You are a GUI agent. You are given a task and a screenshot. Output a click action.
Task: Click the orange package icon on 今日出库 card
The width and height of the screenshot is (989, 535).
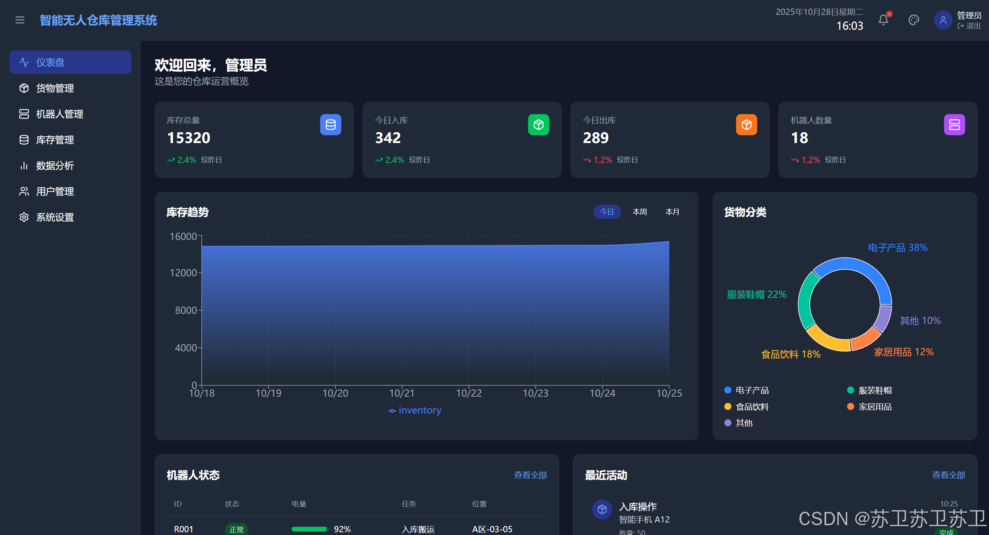[x=746, y=125]
